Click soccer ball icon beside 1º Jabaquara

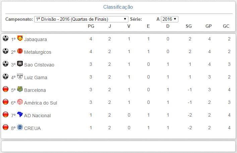(5, 38)
